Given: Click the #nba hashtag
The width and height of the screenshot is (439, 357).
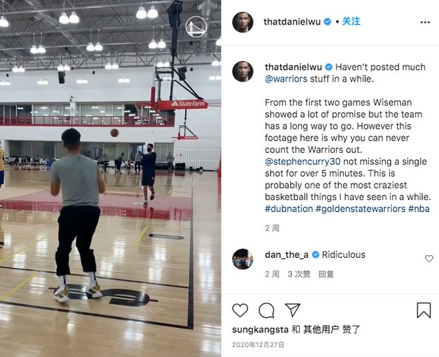Looking at the screenshot, I should pyautogui.click(x=419, y=209).
